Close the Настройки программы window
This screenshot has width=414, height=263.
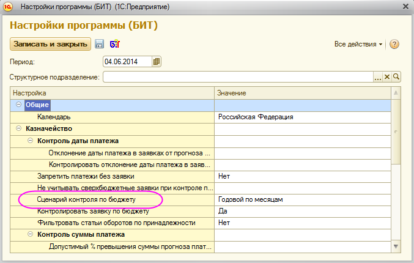(406, 7)
